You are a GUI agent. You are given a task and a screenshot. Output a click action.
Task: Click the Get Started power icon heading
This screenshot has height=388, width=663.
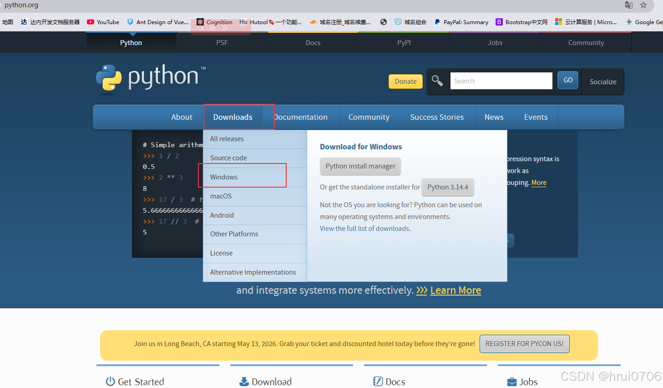[x=135, y=382]
